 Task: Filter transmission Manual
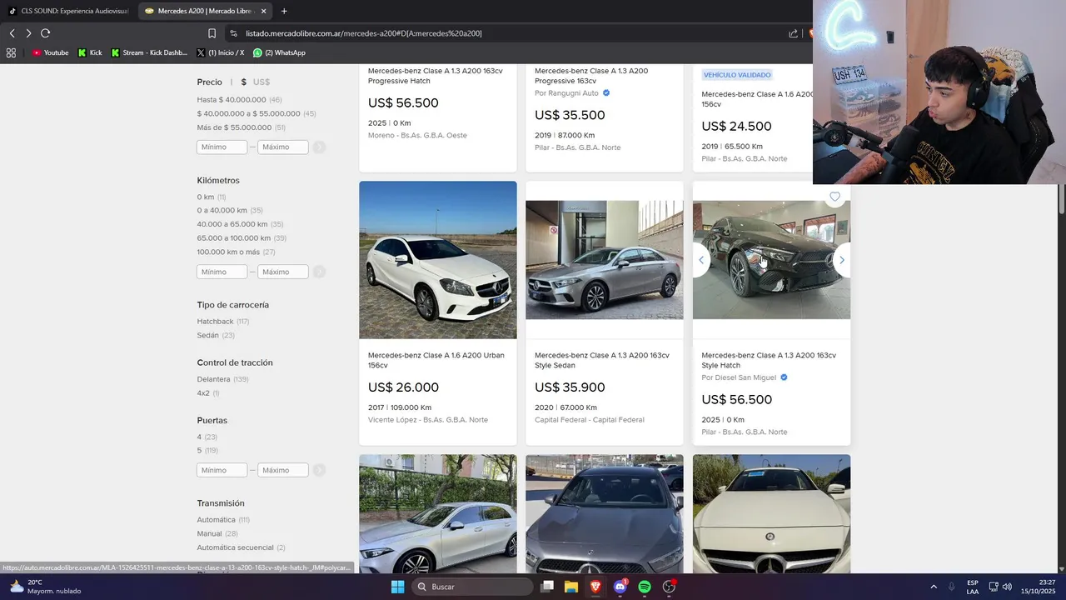(x=209, y=533)
